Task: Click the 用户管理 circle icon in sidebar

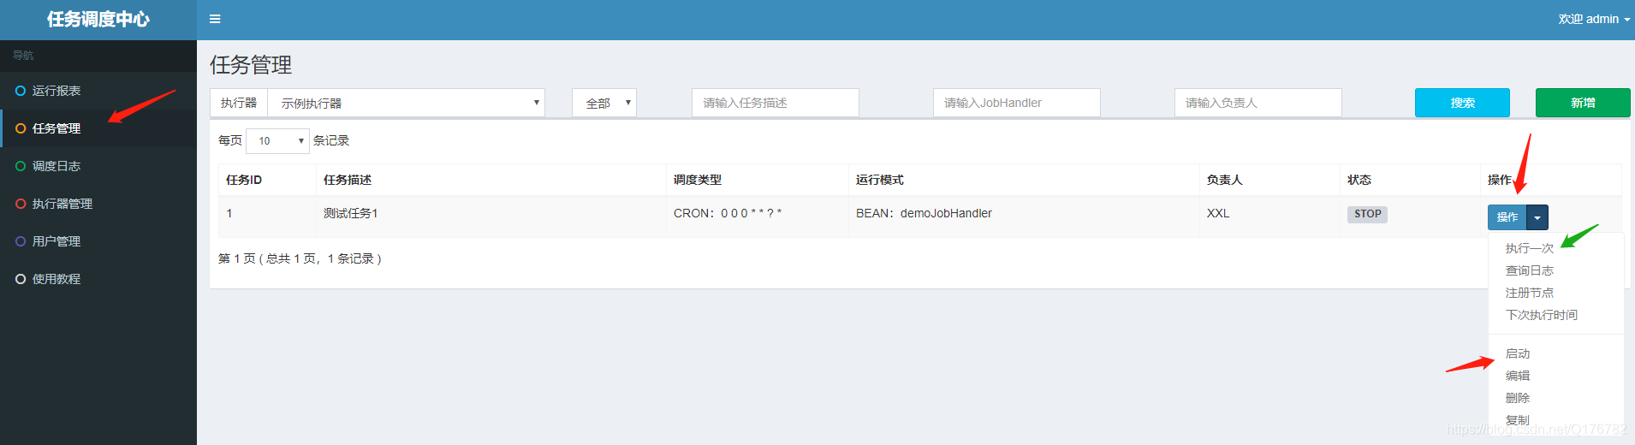Action: (21, 241)
